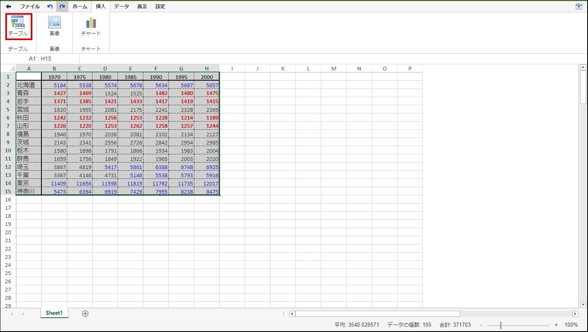Image resolution: width=588 pixels, height=332 pixels.
Task: Select column header P
Action: coord(410,68)
